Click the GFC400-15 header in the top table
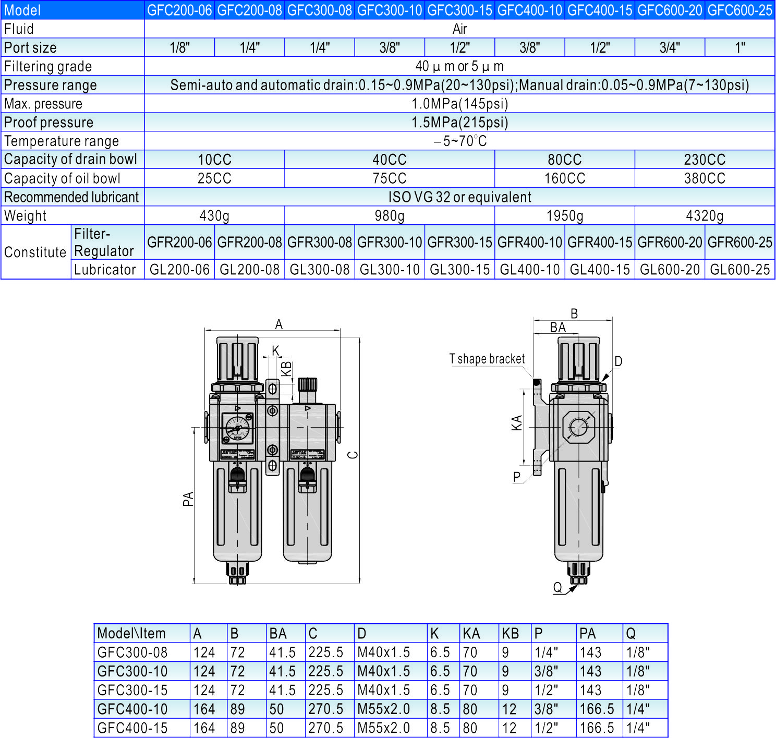 click(x=600, y=10)
